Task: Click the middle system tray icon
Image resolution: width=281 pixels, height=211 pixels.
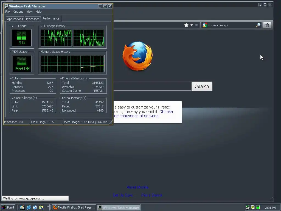Action: (x=253, y=207)
